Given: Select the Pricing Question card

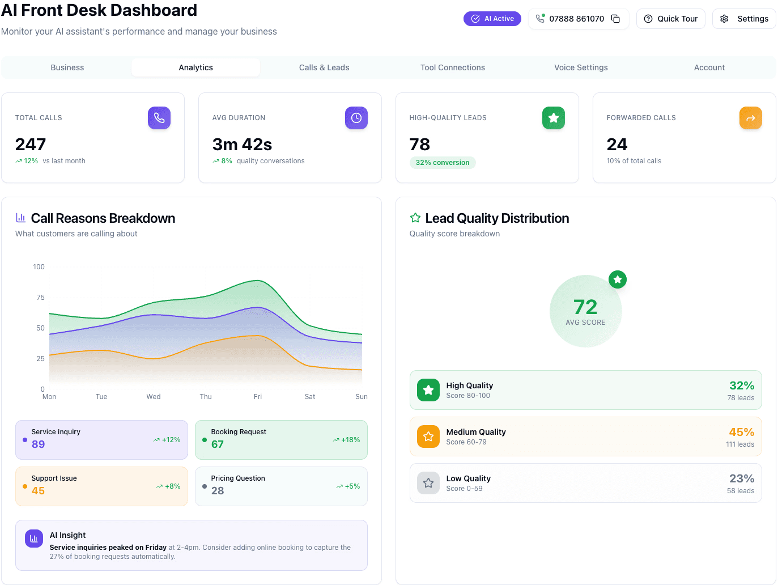Looking at the screenshot, I should [281, 486].
